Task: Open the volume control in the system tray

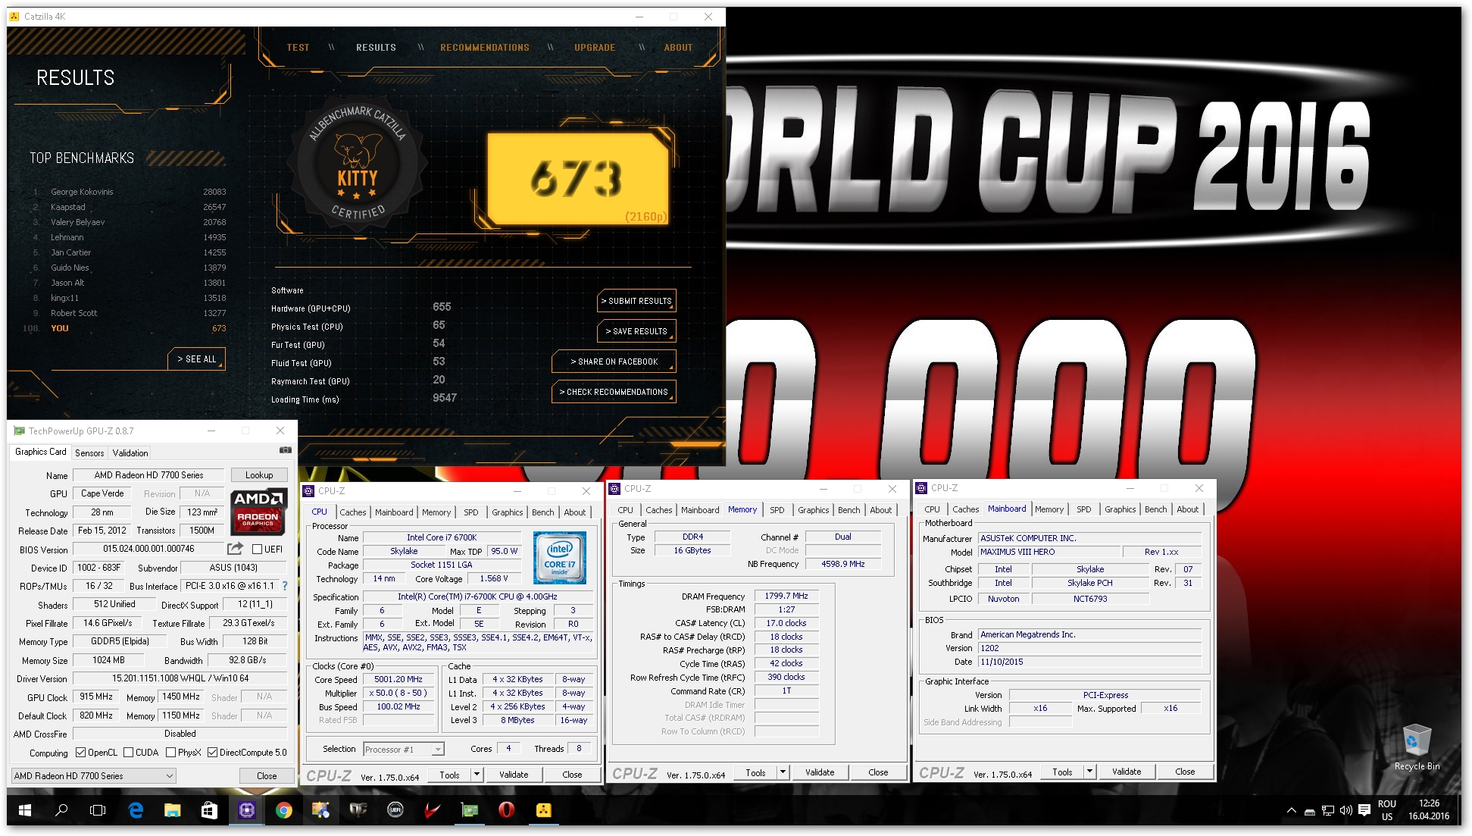Action: point(1346,810)
